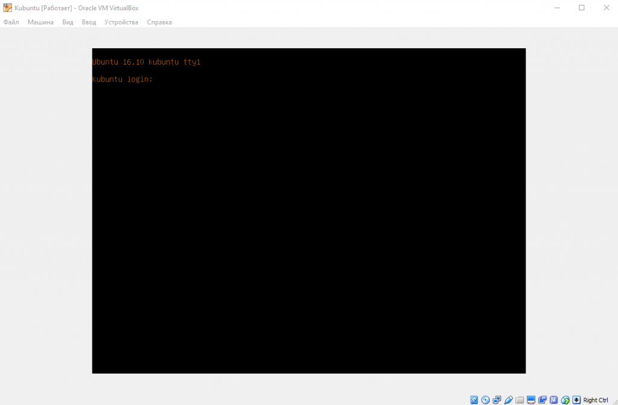Viewport: 618px width, 405px height.
Task: Open the Ввод menu
Action: click(x=89, y=22)
